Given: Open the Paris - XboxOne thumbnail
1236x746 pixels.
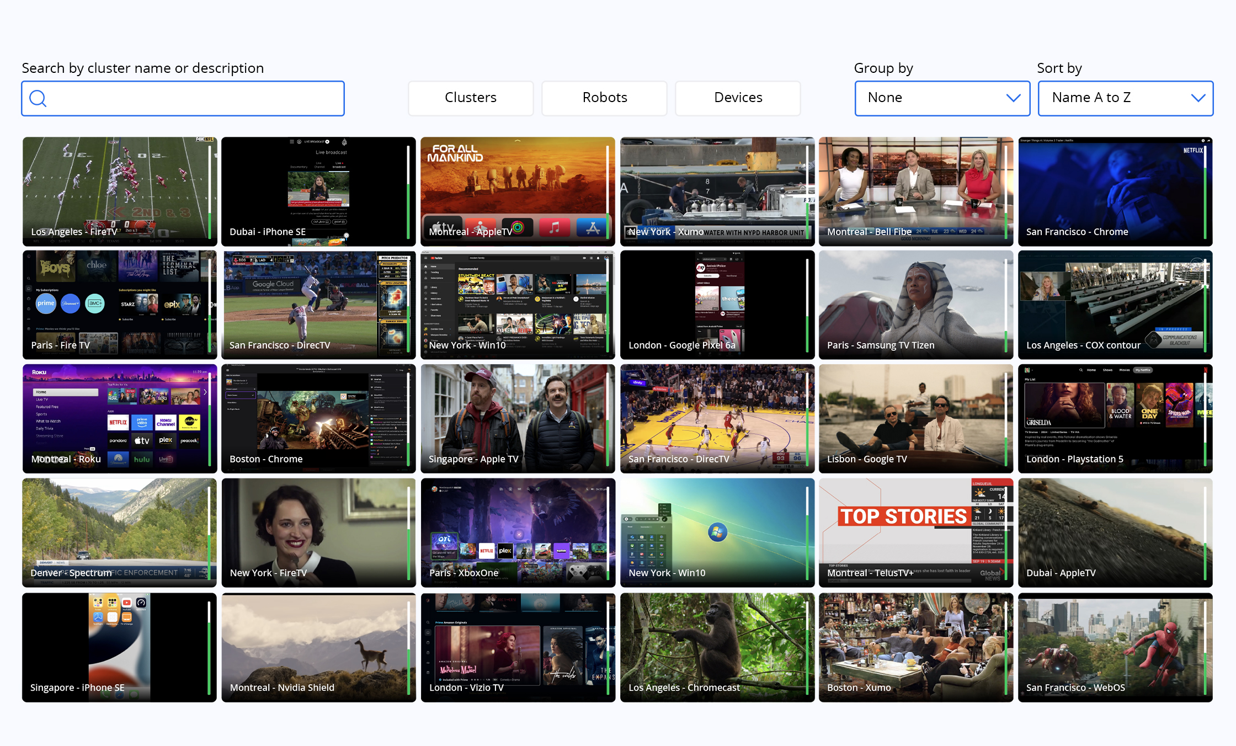Looking at the screenshot, I should pos(517,532).
